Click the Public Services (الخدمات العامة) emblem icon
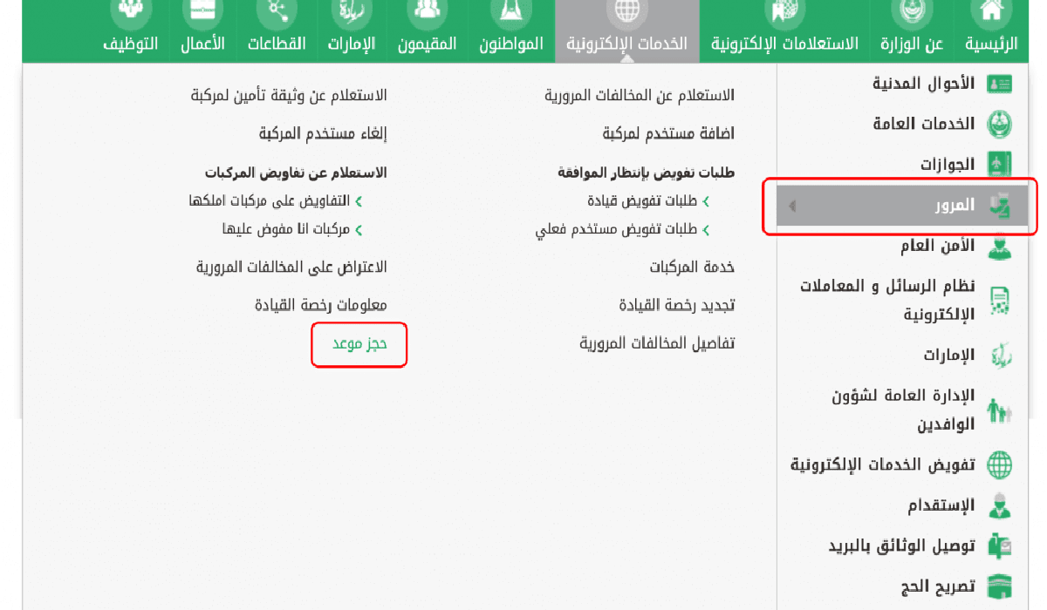 (999, 125)
